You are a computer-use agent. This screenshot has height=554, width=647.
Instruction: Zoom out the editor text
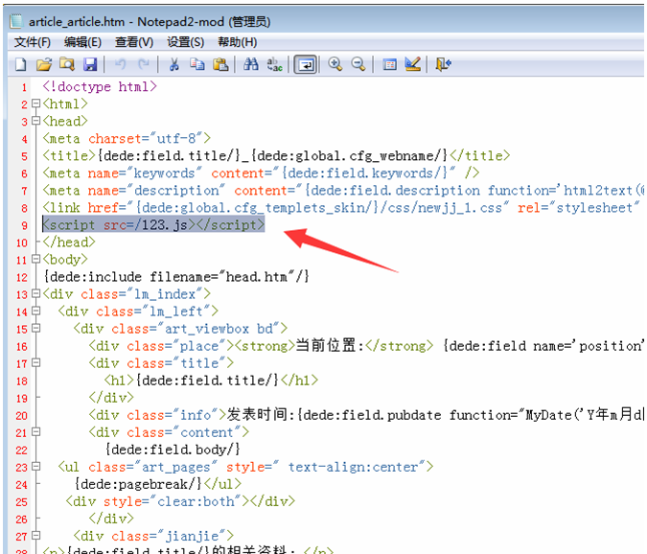358,64
